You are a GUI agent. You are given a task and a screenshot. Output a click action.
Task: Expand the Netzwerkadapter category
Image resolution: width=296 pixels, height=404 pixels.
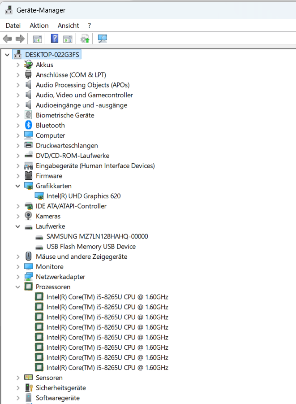(18, 277)
